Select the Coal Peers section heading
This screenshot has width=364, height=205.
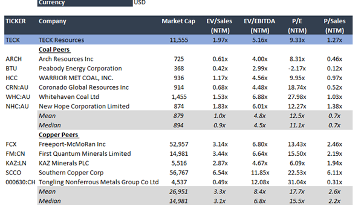click(x=54, y=50)
